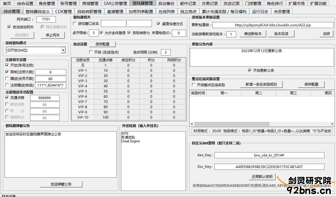Click the 发送弹窗公告 button
Image resolution: width=336 pixels, height=197 pixels.
(x=61, y=184)
